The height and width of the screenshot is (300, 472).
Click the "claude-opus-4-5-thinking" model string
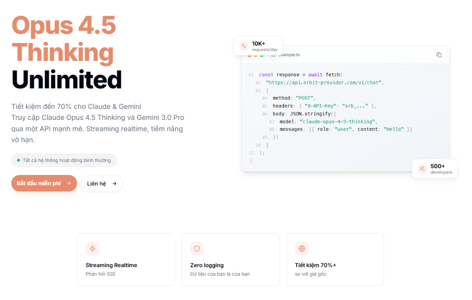coord(338,121)
